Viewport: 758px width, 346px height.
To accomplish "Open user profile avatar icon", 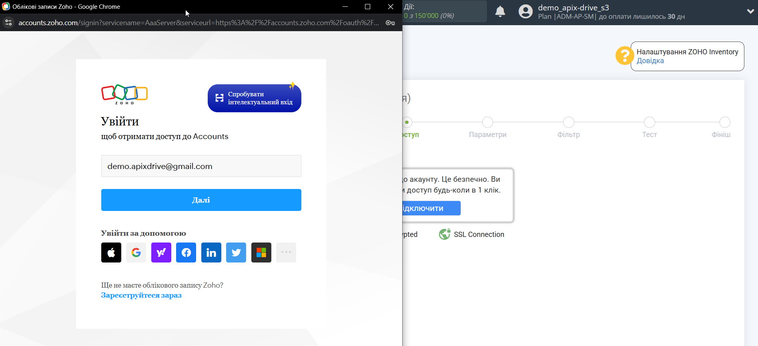I will 526,12.
